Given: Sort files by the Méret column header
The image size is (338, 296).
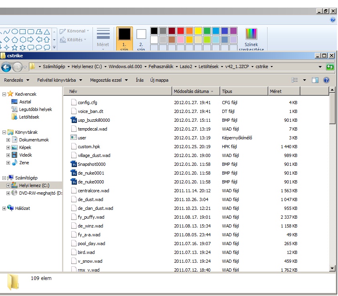Looking at the screenshot, I should click(x=284, y=91).
